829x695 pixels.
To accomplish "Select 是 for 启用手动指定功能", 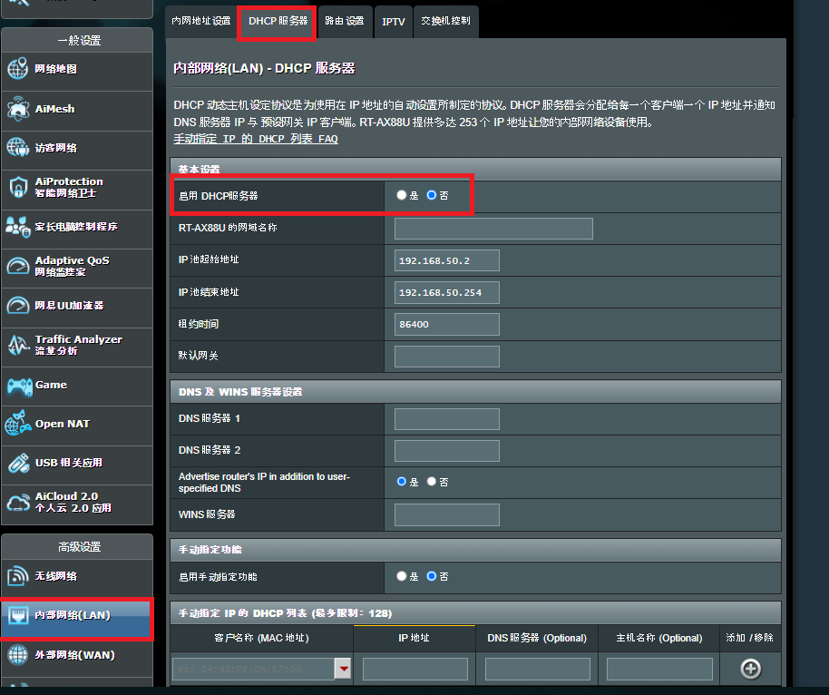I will 402,576.
